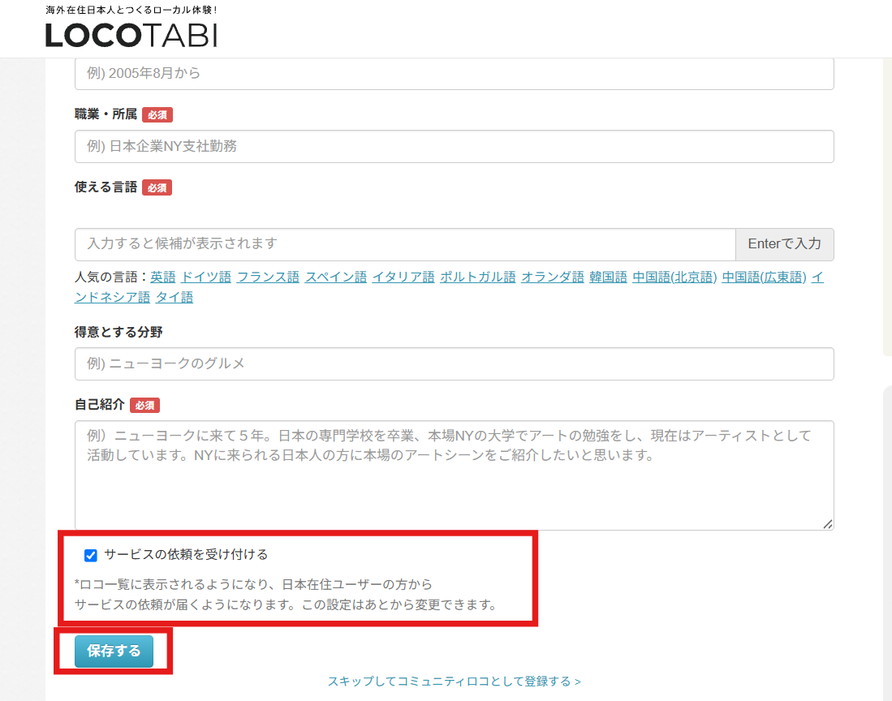
Task: Click the 必須 badge beside 職業・所属
Action: (157, 115)
